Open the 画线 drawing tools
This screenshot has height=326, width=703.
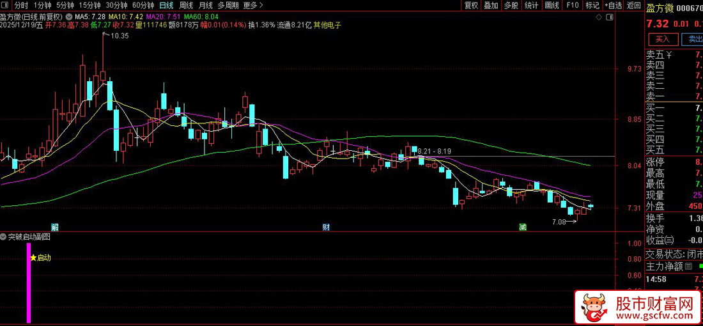point(552,5)
